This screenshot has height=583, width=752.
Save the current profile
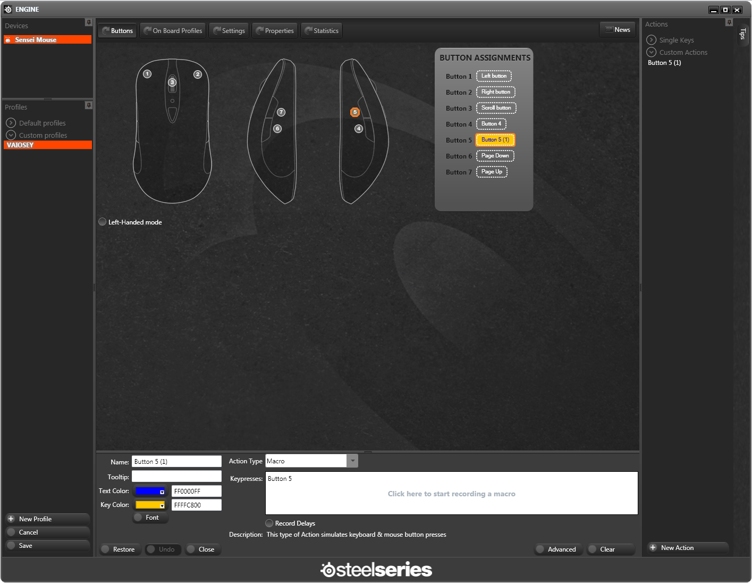click(x=47, y=545)
